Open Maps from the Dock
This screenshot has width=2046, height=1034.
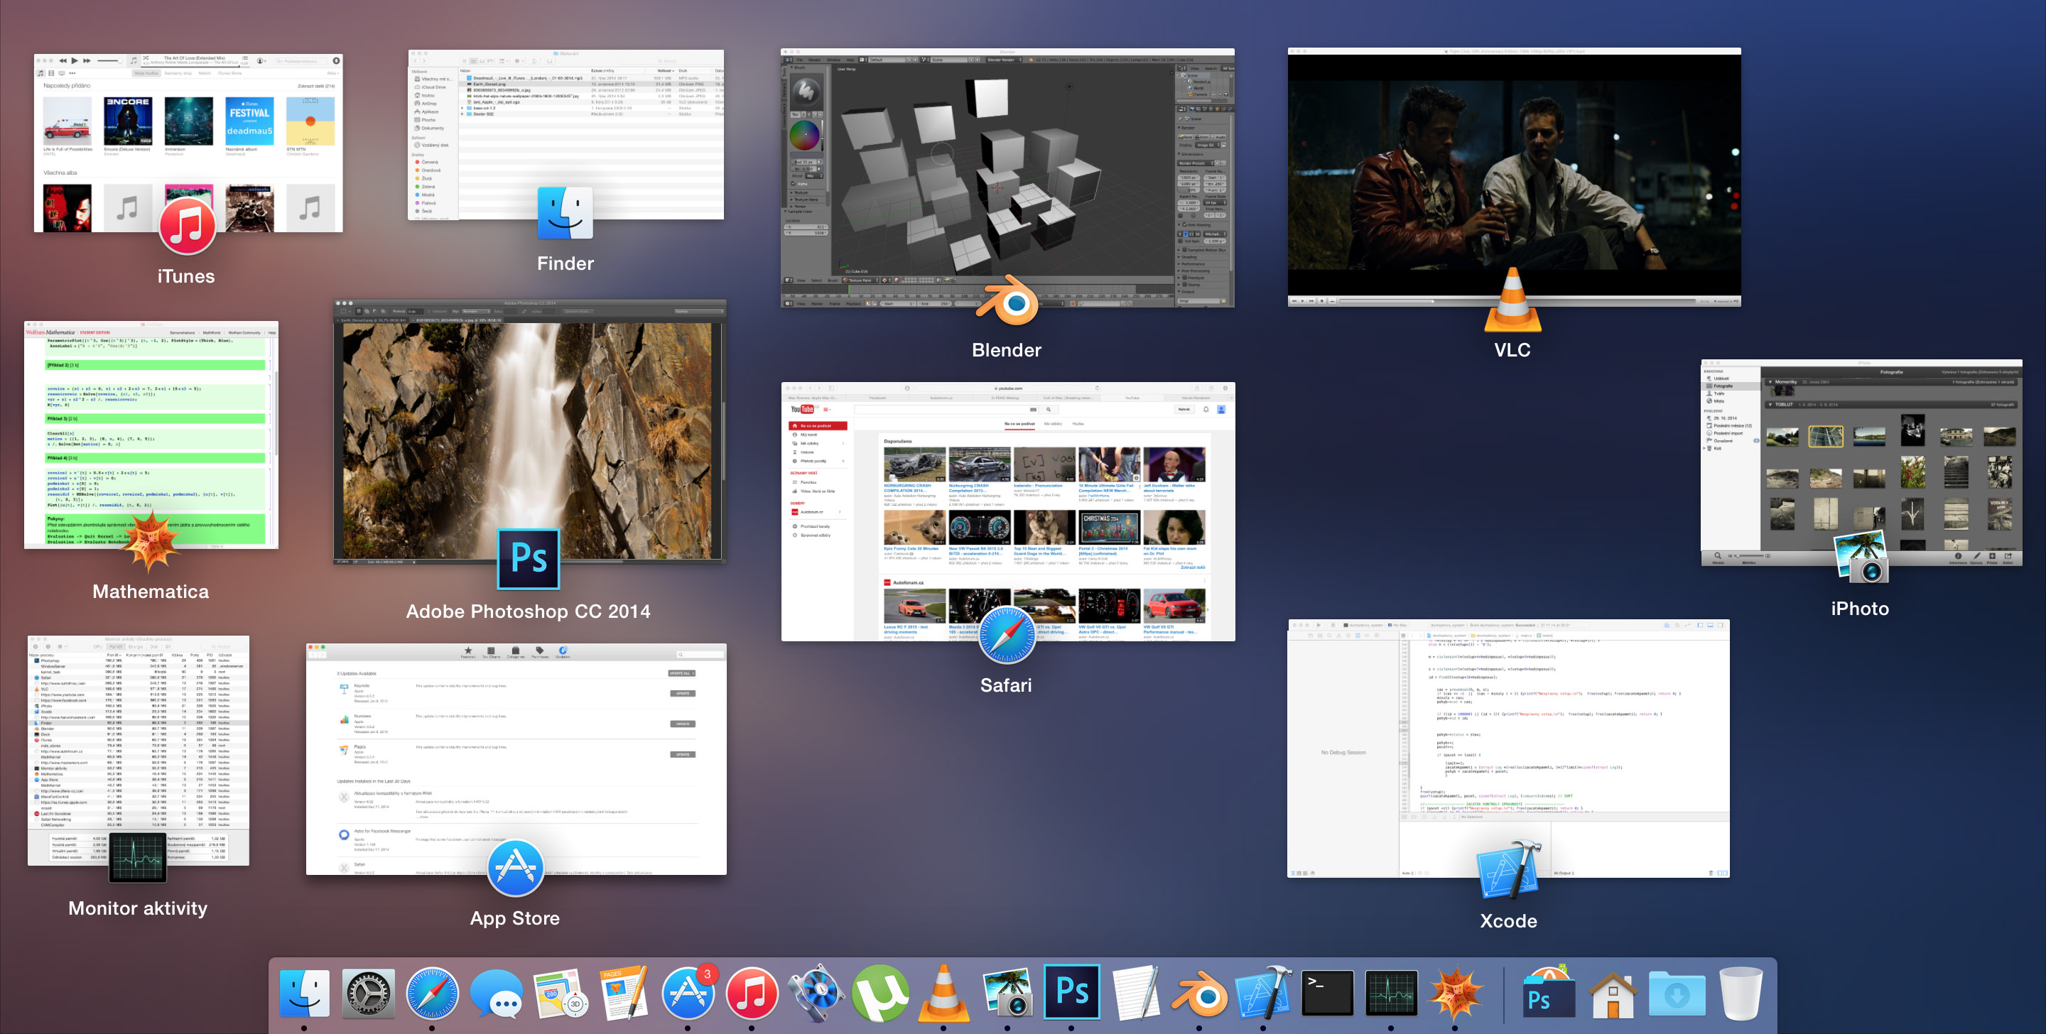tap(560, 993)
